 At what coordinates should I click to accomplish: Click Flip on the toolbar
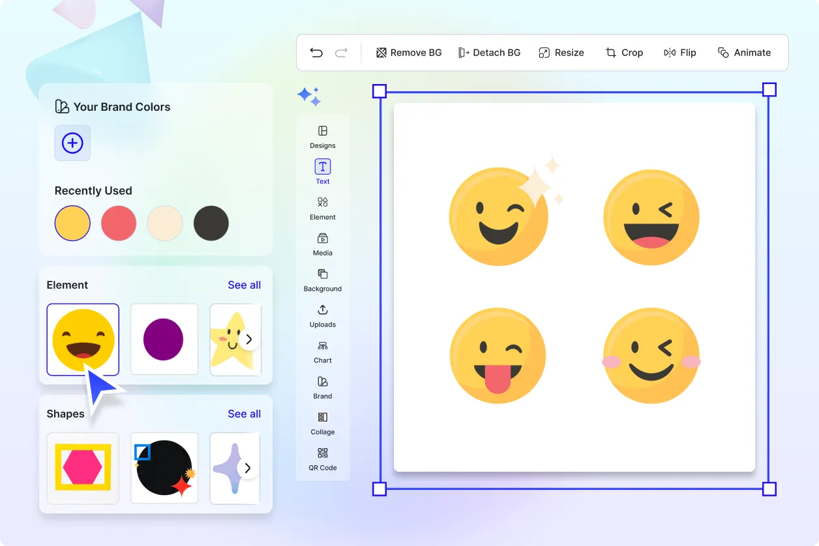[680, 52]
